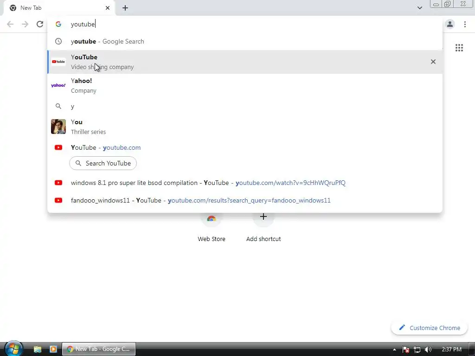Click the volume speaker tray icon
The width and height of the screenshot is (475, 356).
coord(428,350)
